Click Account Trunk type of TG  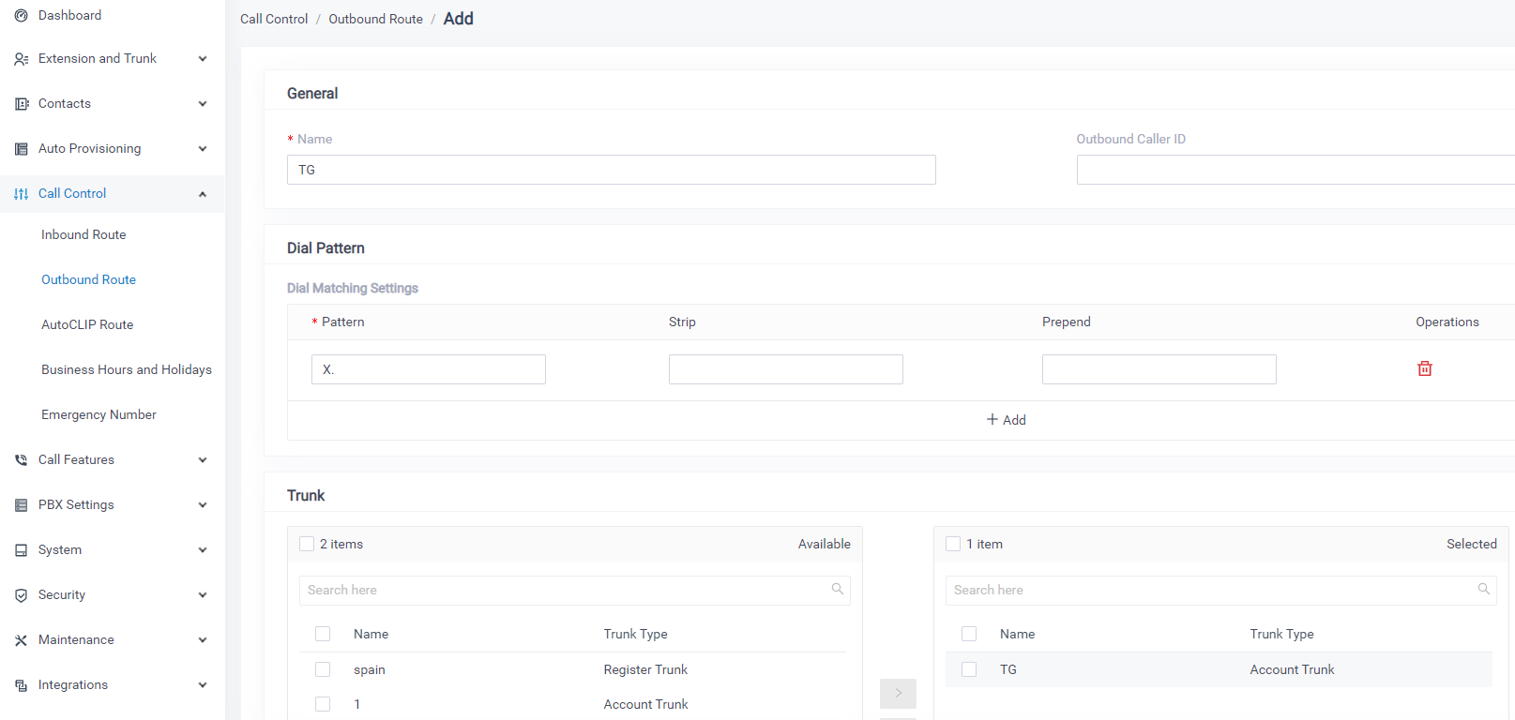[1292, 669]
